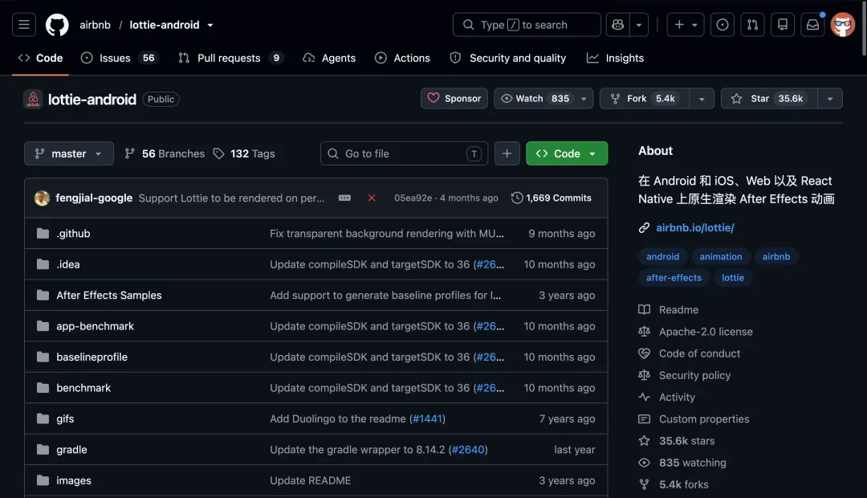Click the lottie topic tag
The width and height of the screenshot is (867, 498).
tap(733, 278)
